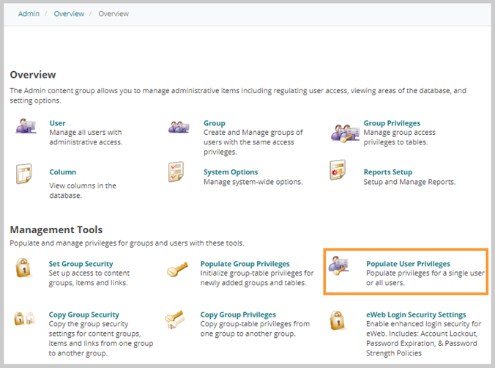Viewport: 495px width, 368px height.
Task: Click the 'Copy the group security settings' description
Action: tap(101, 339)
